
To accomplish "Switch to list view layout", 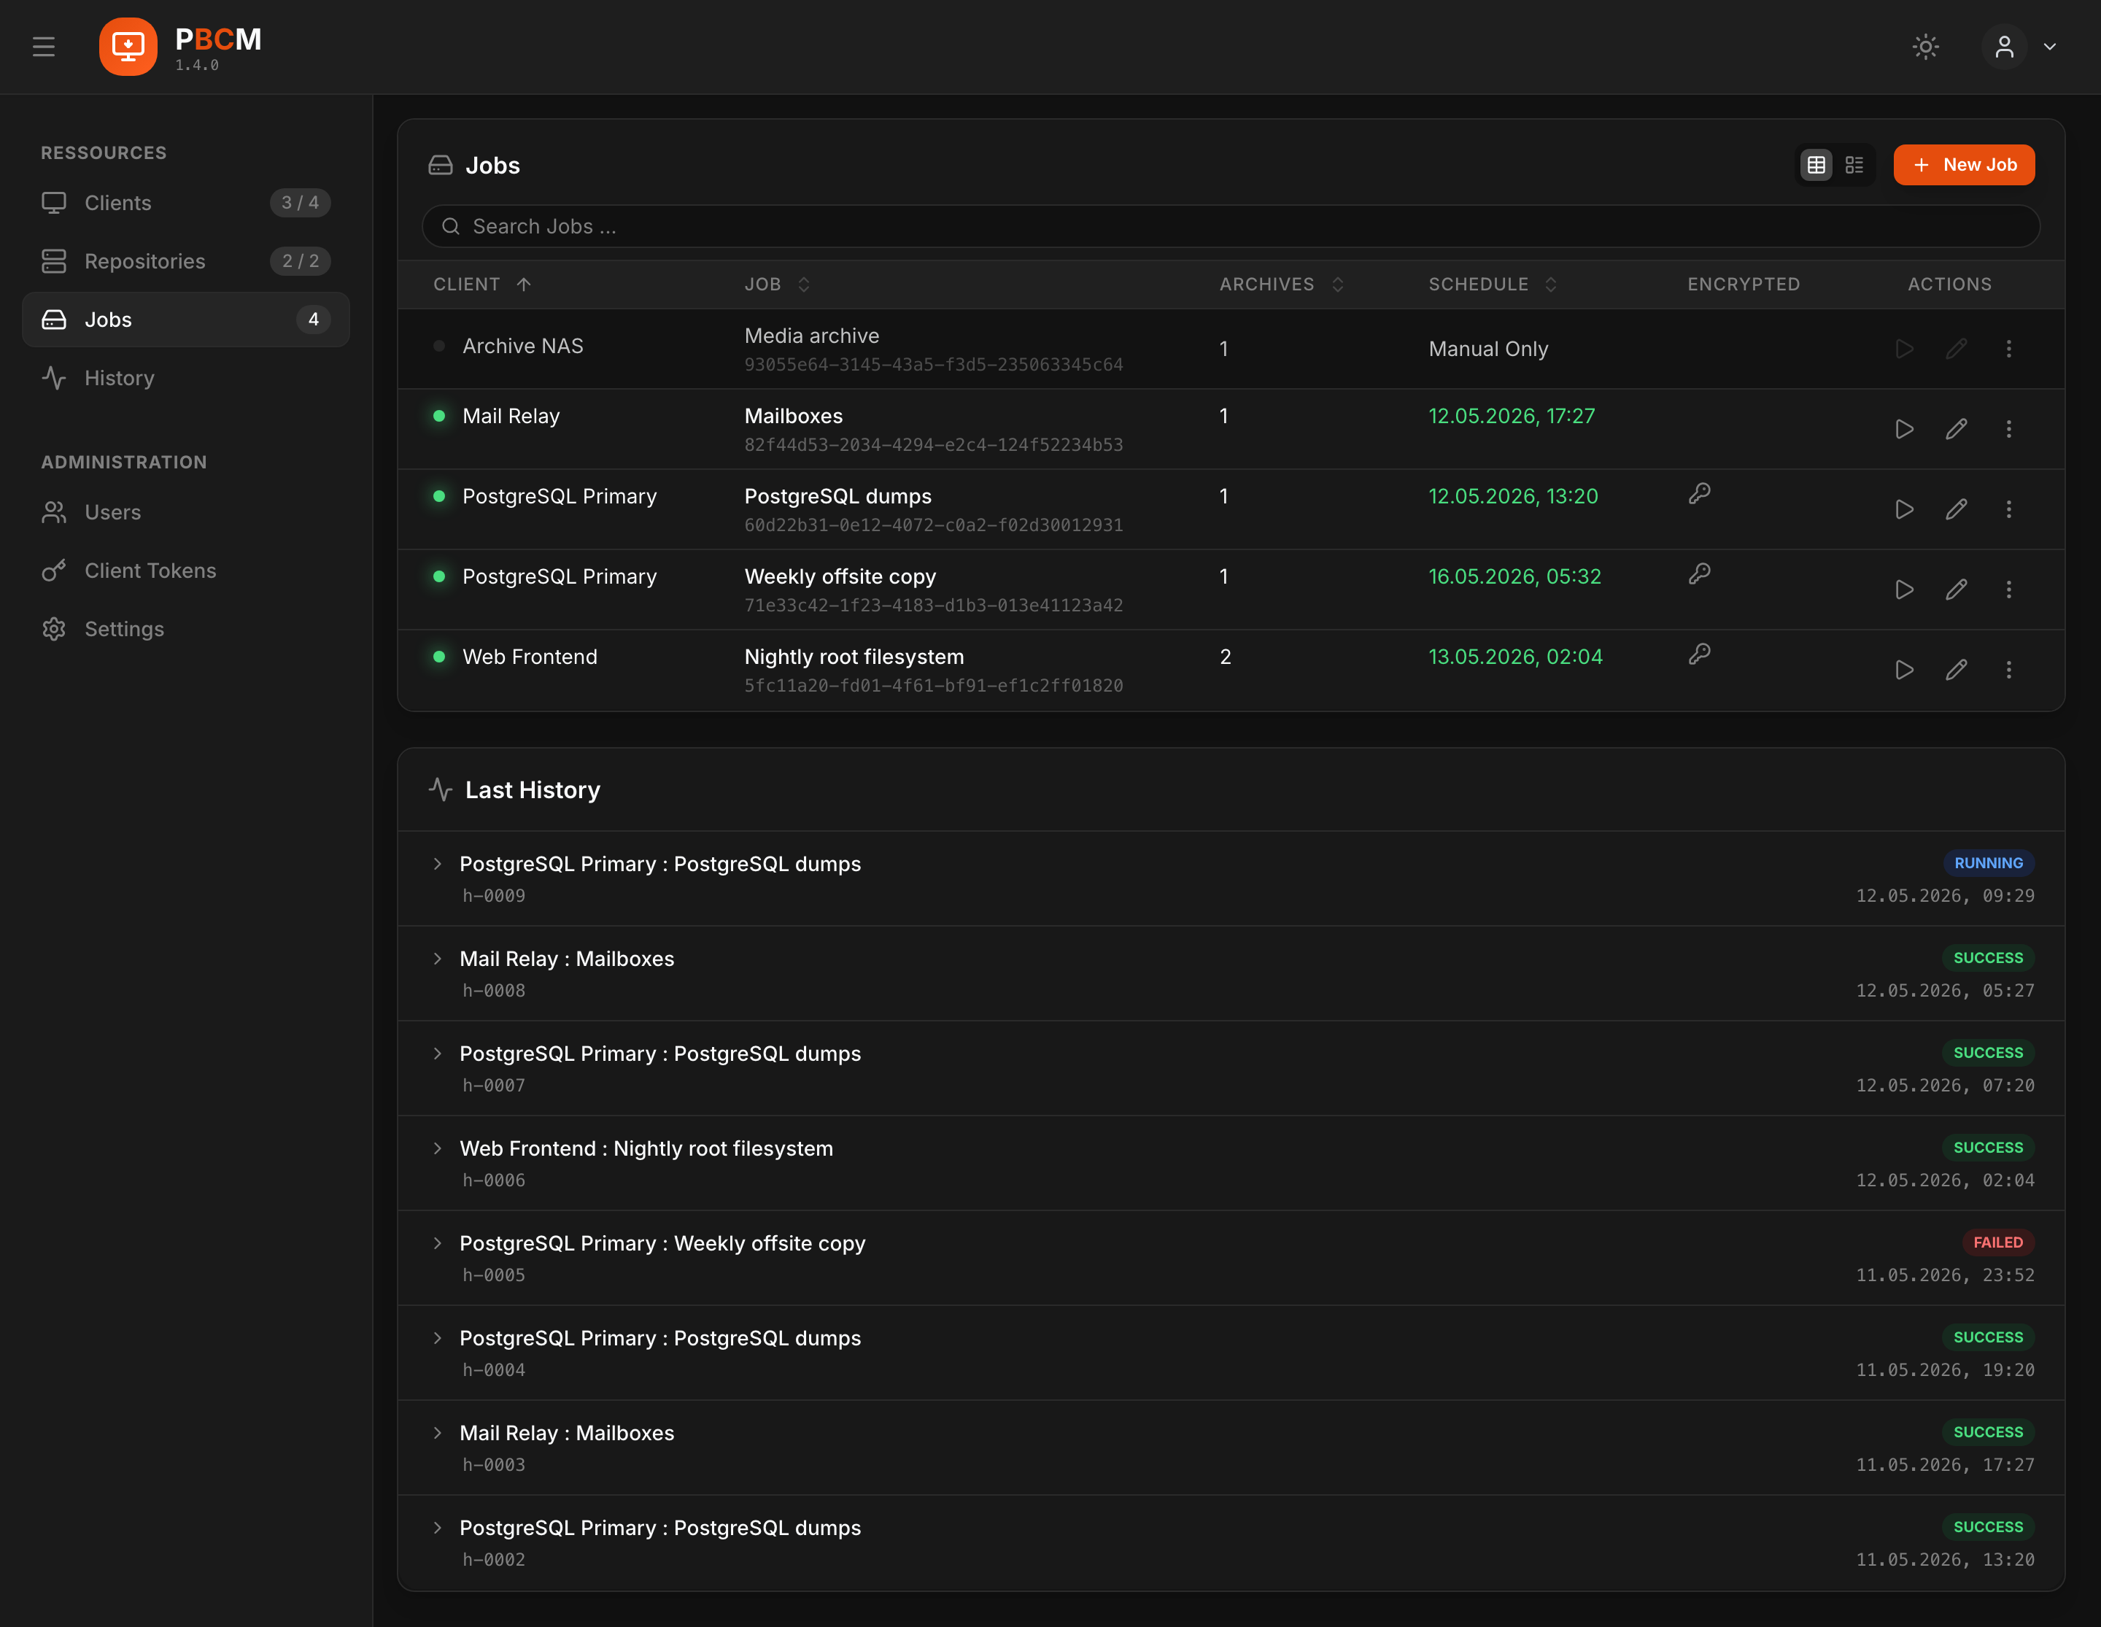I will 1854,166.
